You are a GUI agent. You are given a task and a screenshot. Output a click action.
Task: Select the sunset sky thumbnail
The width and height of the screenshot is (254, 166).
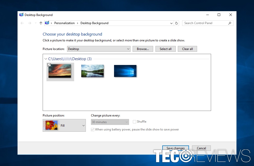(60, 71)
